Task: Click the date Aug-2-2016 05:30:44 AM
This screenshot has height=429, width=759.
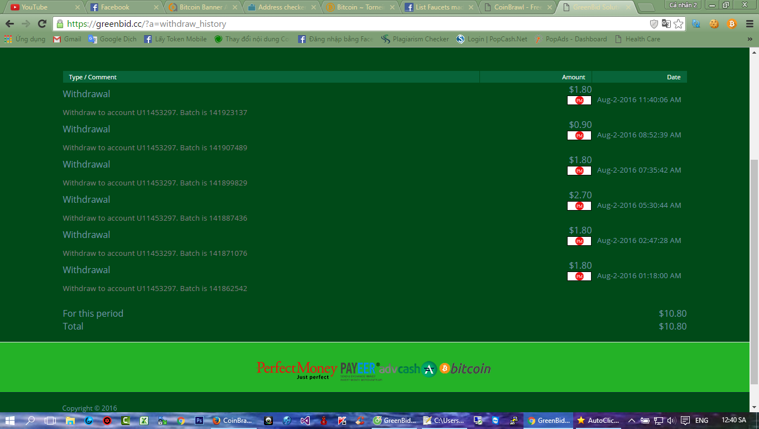Action: 639,206
